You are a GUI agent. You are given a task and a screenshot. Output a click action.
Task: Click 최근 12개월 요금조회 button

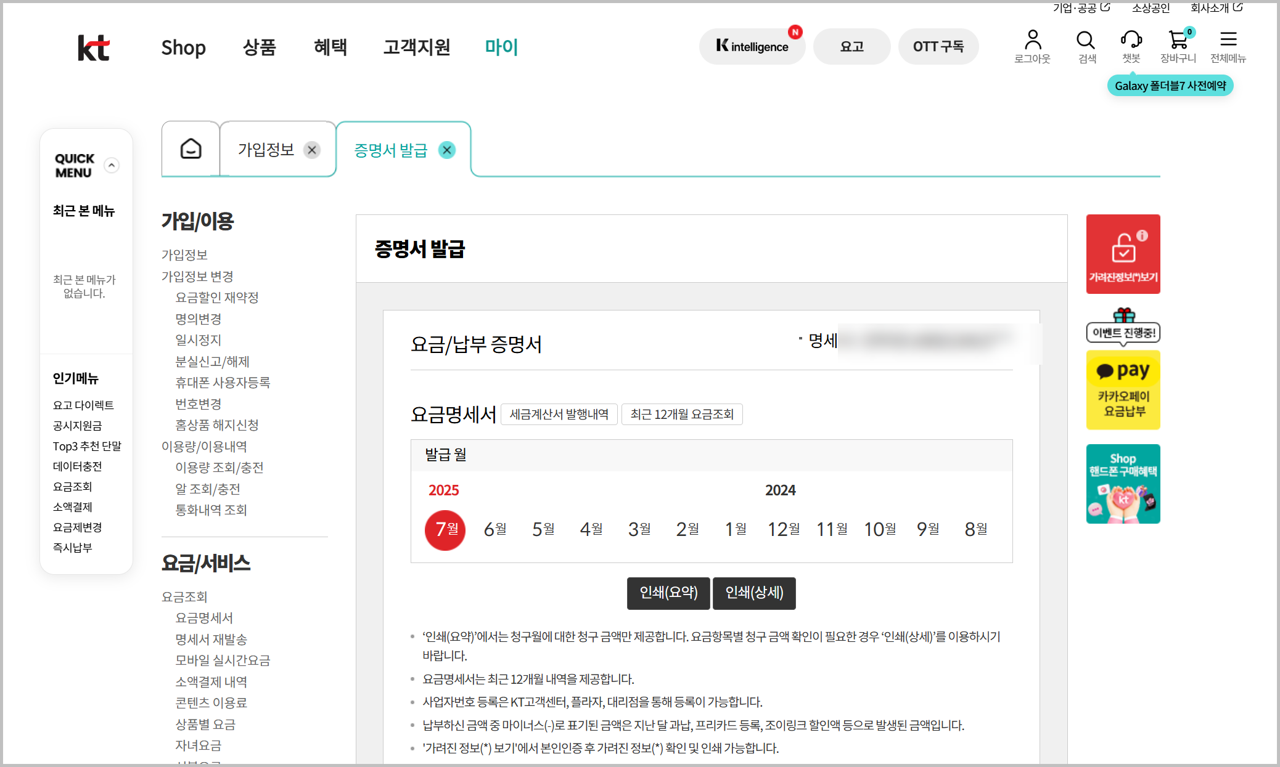682,414
